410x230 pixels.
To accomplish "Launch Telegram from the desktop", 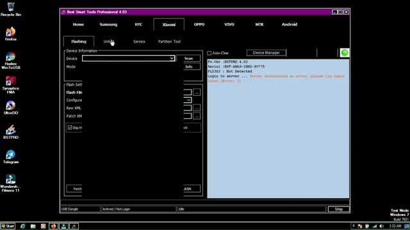I will (x=11, y=157).
